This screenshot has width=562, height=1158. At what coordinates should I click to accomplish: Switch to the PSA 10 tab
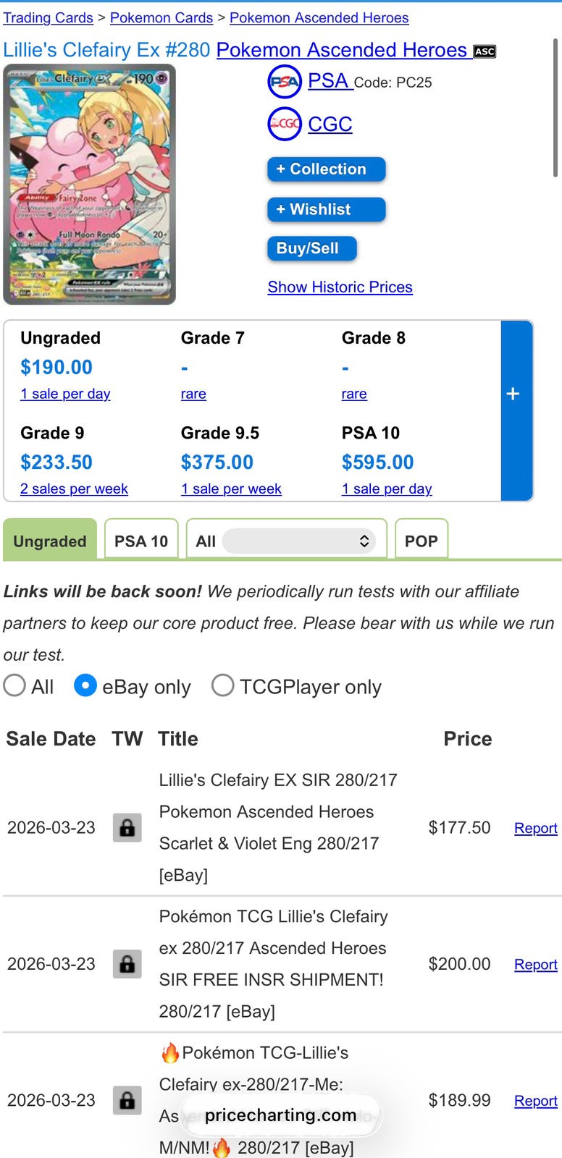(x=141, y=540)
